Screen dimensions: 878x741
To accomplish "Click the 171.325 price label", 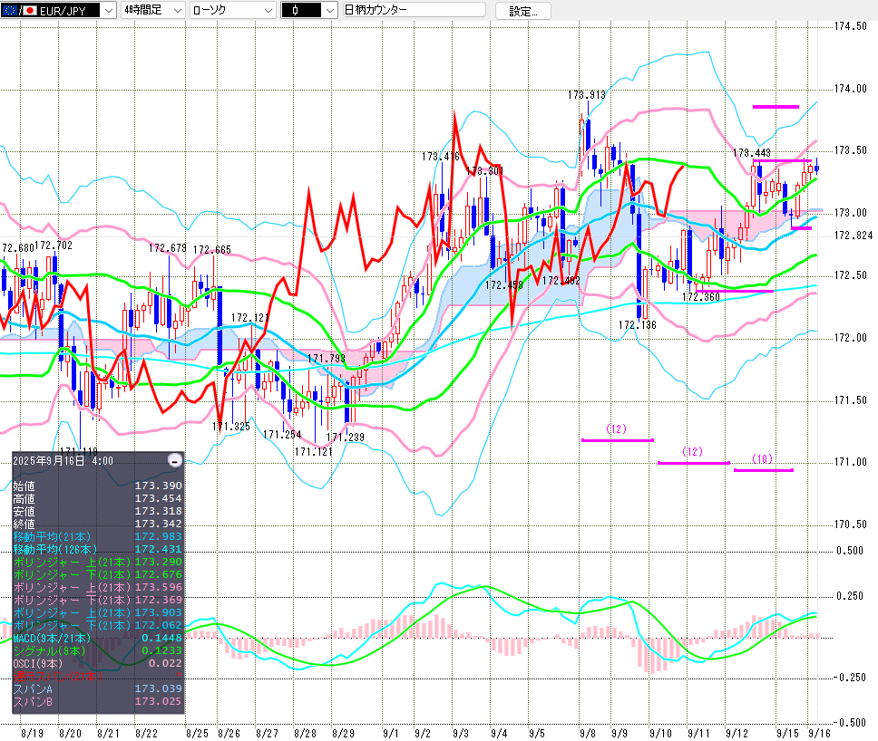I will point(231,427).
